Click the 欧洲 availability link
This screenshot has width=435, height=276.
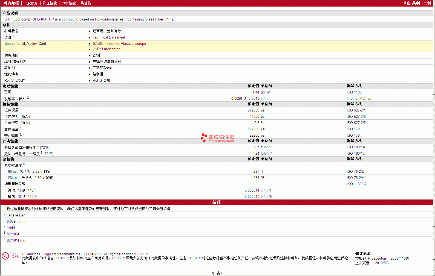[x=96, y=55]
